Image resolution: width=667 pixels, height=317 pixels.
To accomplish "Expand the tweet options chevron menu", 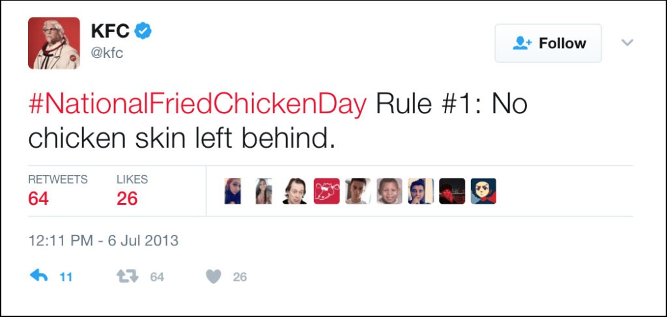I will [627, 43].
